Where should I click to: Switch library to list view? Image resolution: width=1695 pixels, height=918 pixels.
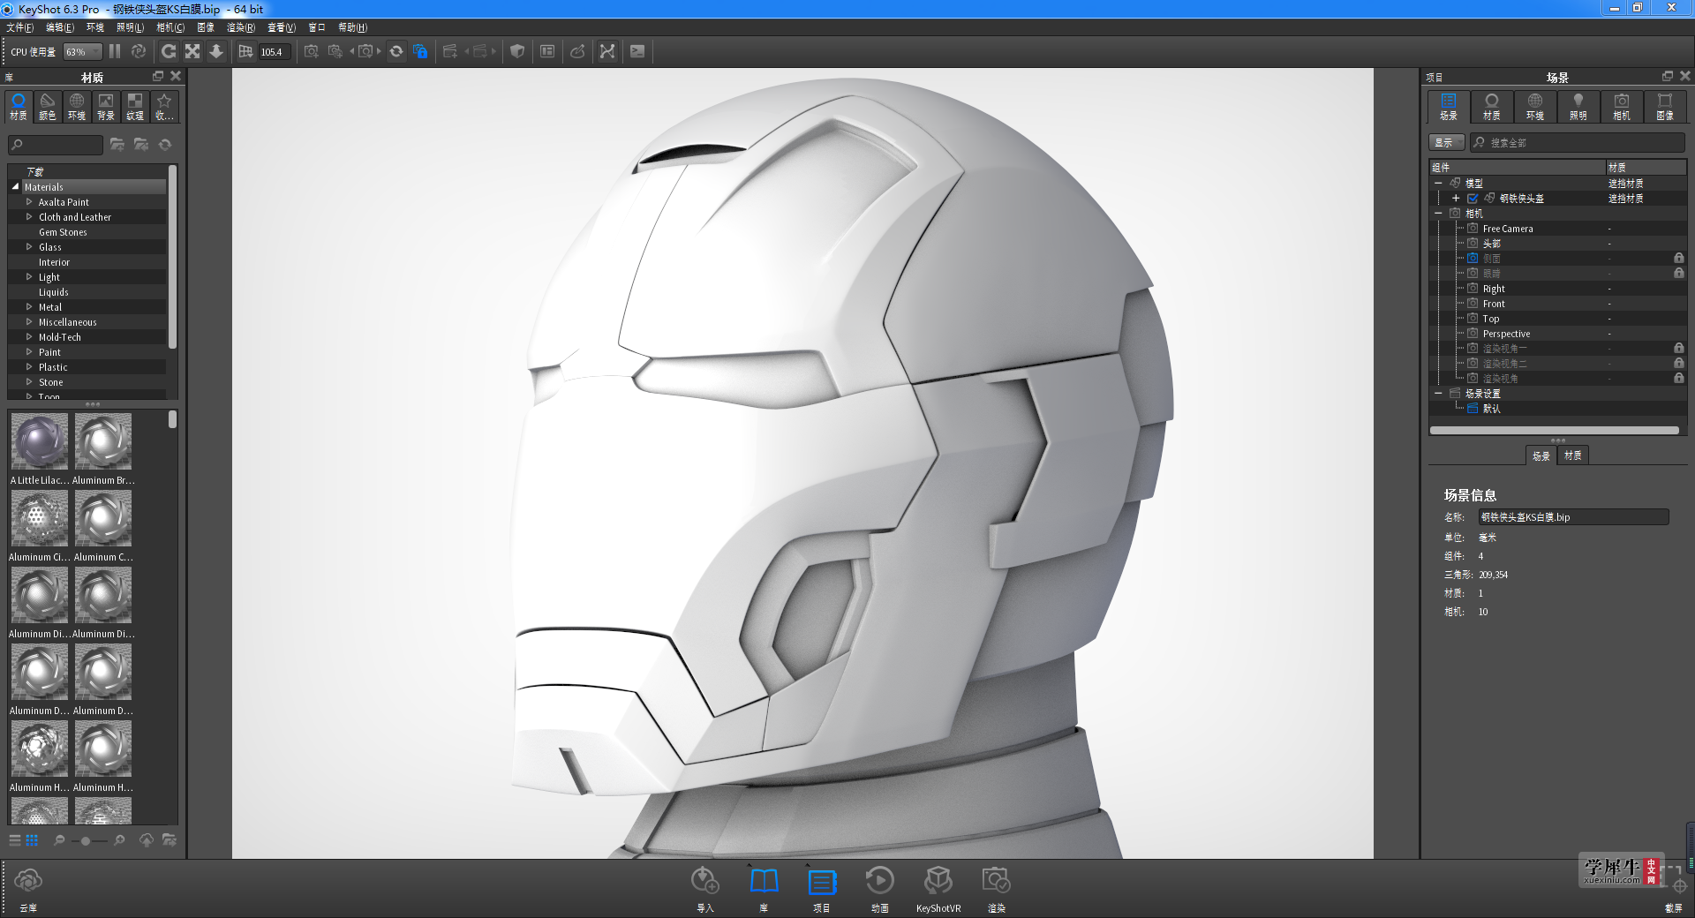pos(15,840)
